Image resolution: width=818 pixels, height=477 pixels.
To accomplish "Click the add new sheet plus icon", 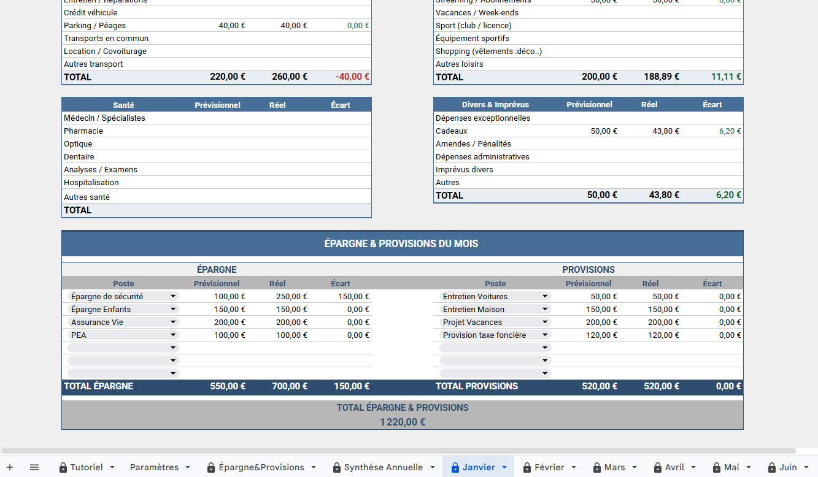I will tap(10, 467).
